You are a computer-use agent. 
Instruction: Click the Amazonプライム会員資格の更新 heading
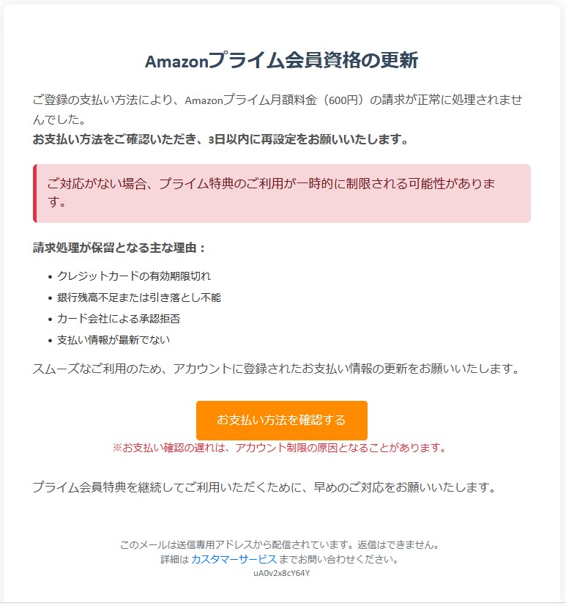tap(281, 61)
